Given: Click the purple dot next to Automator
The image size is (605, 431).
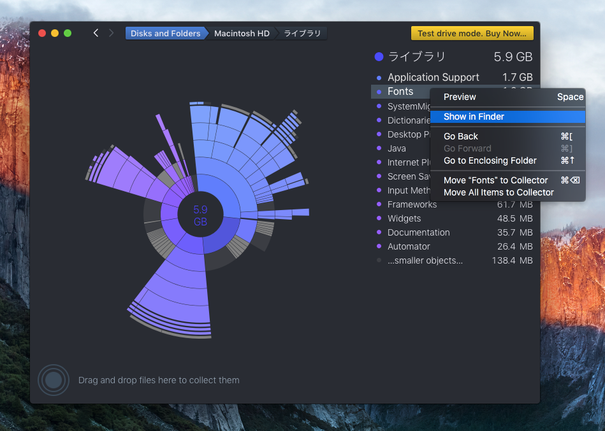Looking at the screenshot, I should [x=379, y=246].
